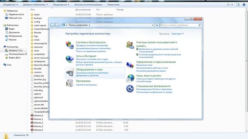Click New folder in Explorer toolbar
This screenshot has height=139, width=248.
coord(113,5)
